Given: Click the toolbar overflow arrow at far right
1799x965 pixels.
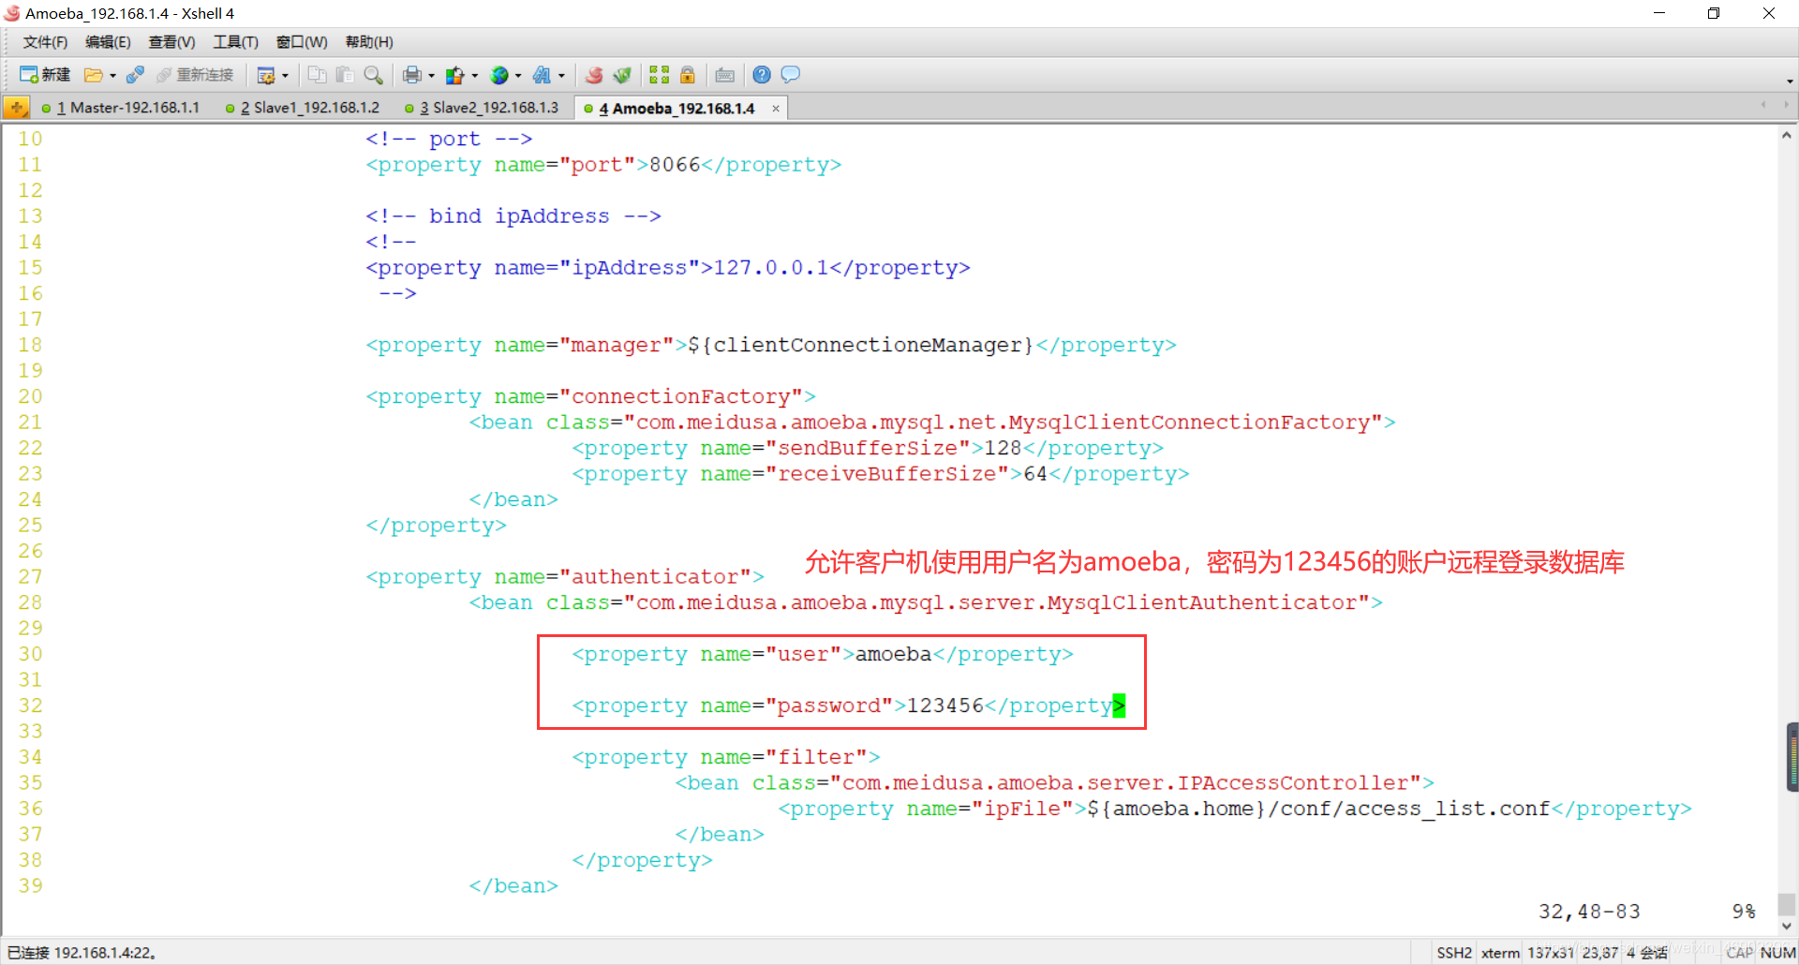Looking at the screenshot, I should [x=1790, y=81].
